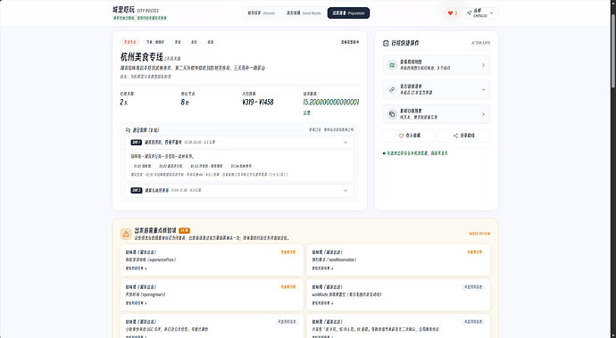Click the orange count badge beside the checklist title

184,230
